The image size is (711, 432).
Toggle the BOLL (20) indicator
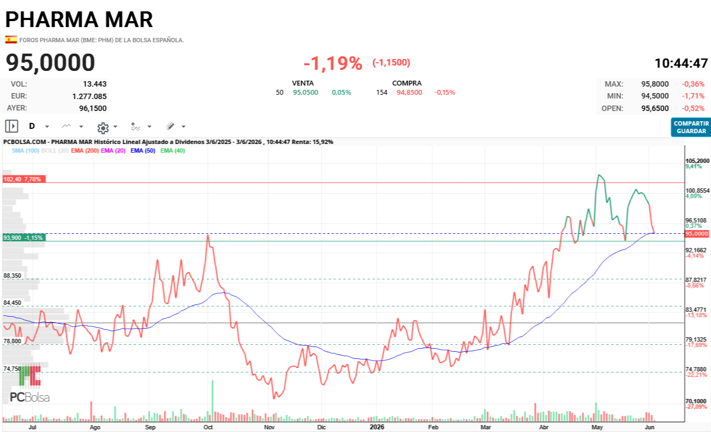[x=55, y=150]
